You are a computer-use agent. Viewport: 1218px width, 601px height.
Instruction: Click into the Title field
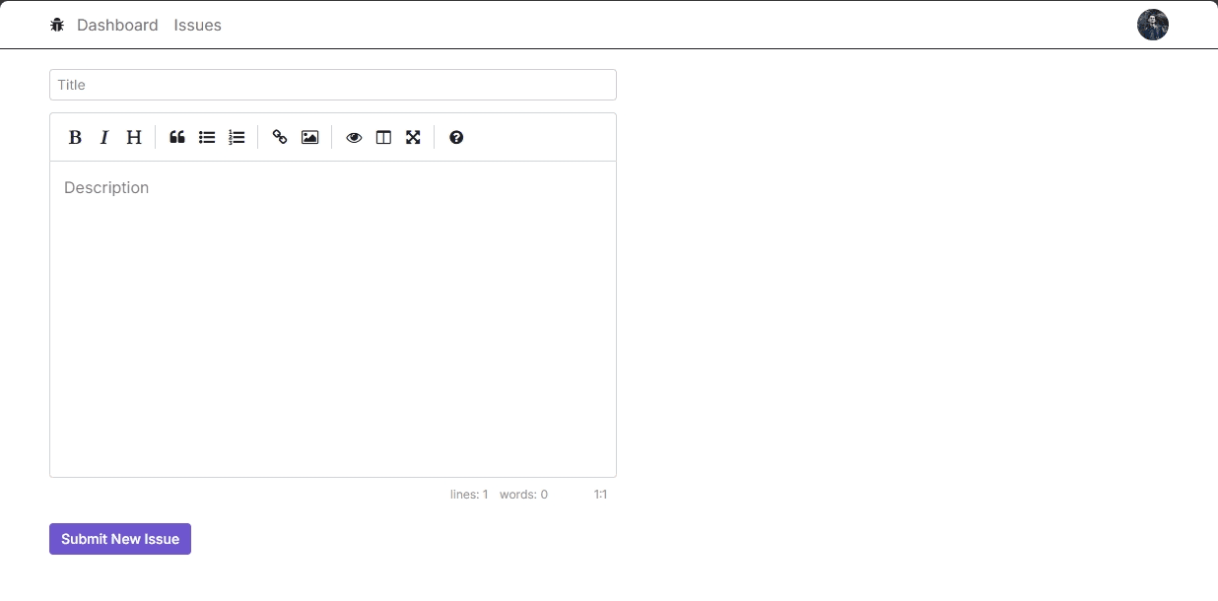tap(332, 84)
